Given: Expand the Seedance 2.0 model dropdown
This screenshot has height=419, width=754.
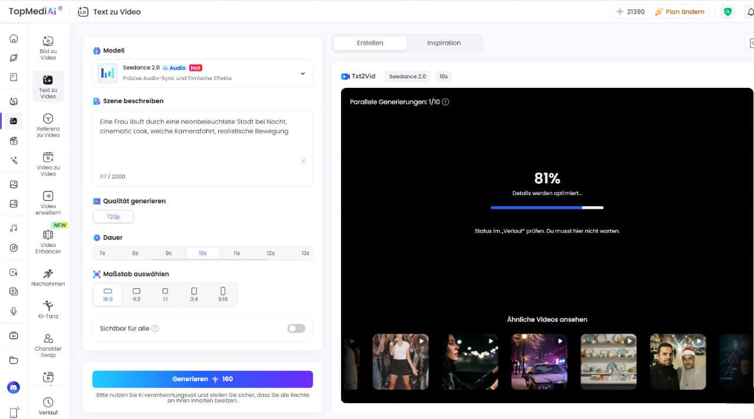Looking at the screenshot, I should coord(302,74).
